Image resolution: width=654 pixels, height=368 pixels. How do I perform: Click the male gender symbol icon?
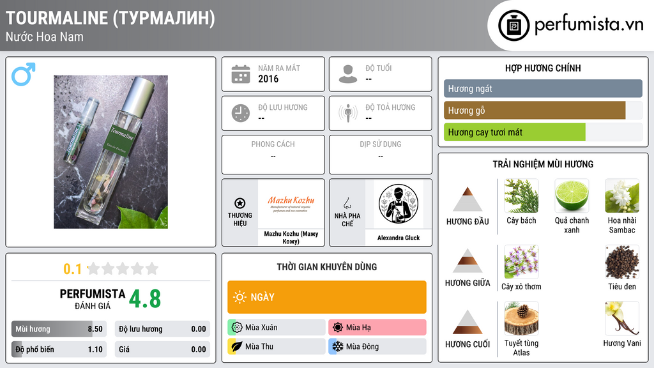(x=24, y=74)
